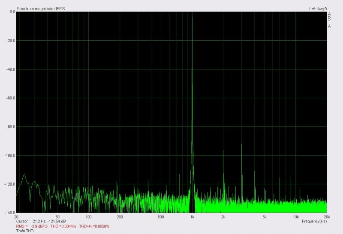Click the 'Trafó THD' caption text
Screen dimensions: 343x234
click(x=25, y=231)
